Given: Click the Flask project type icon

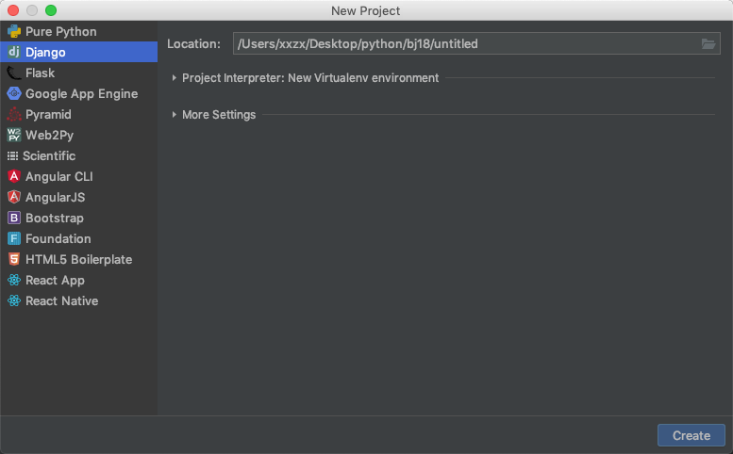Looking at the screenshot, I should (x=14, y=73).
